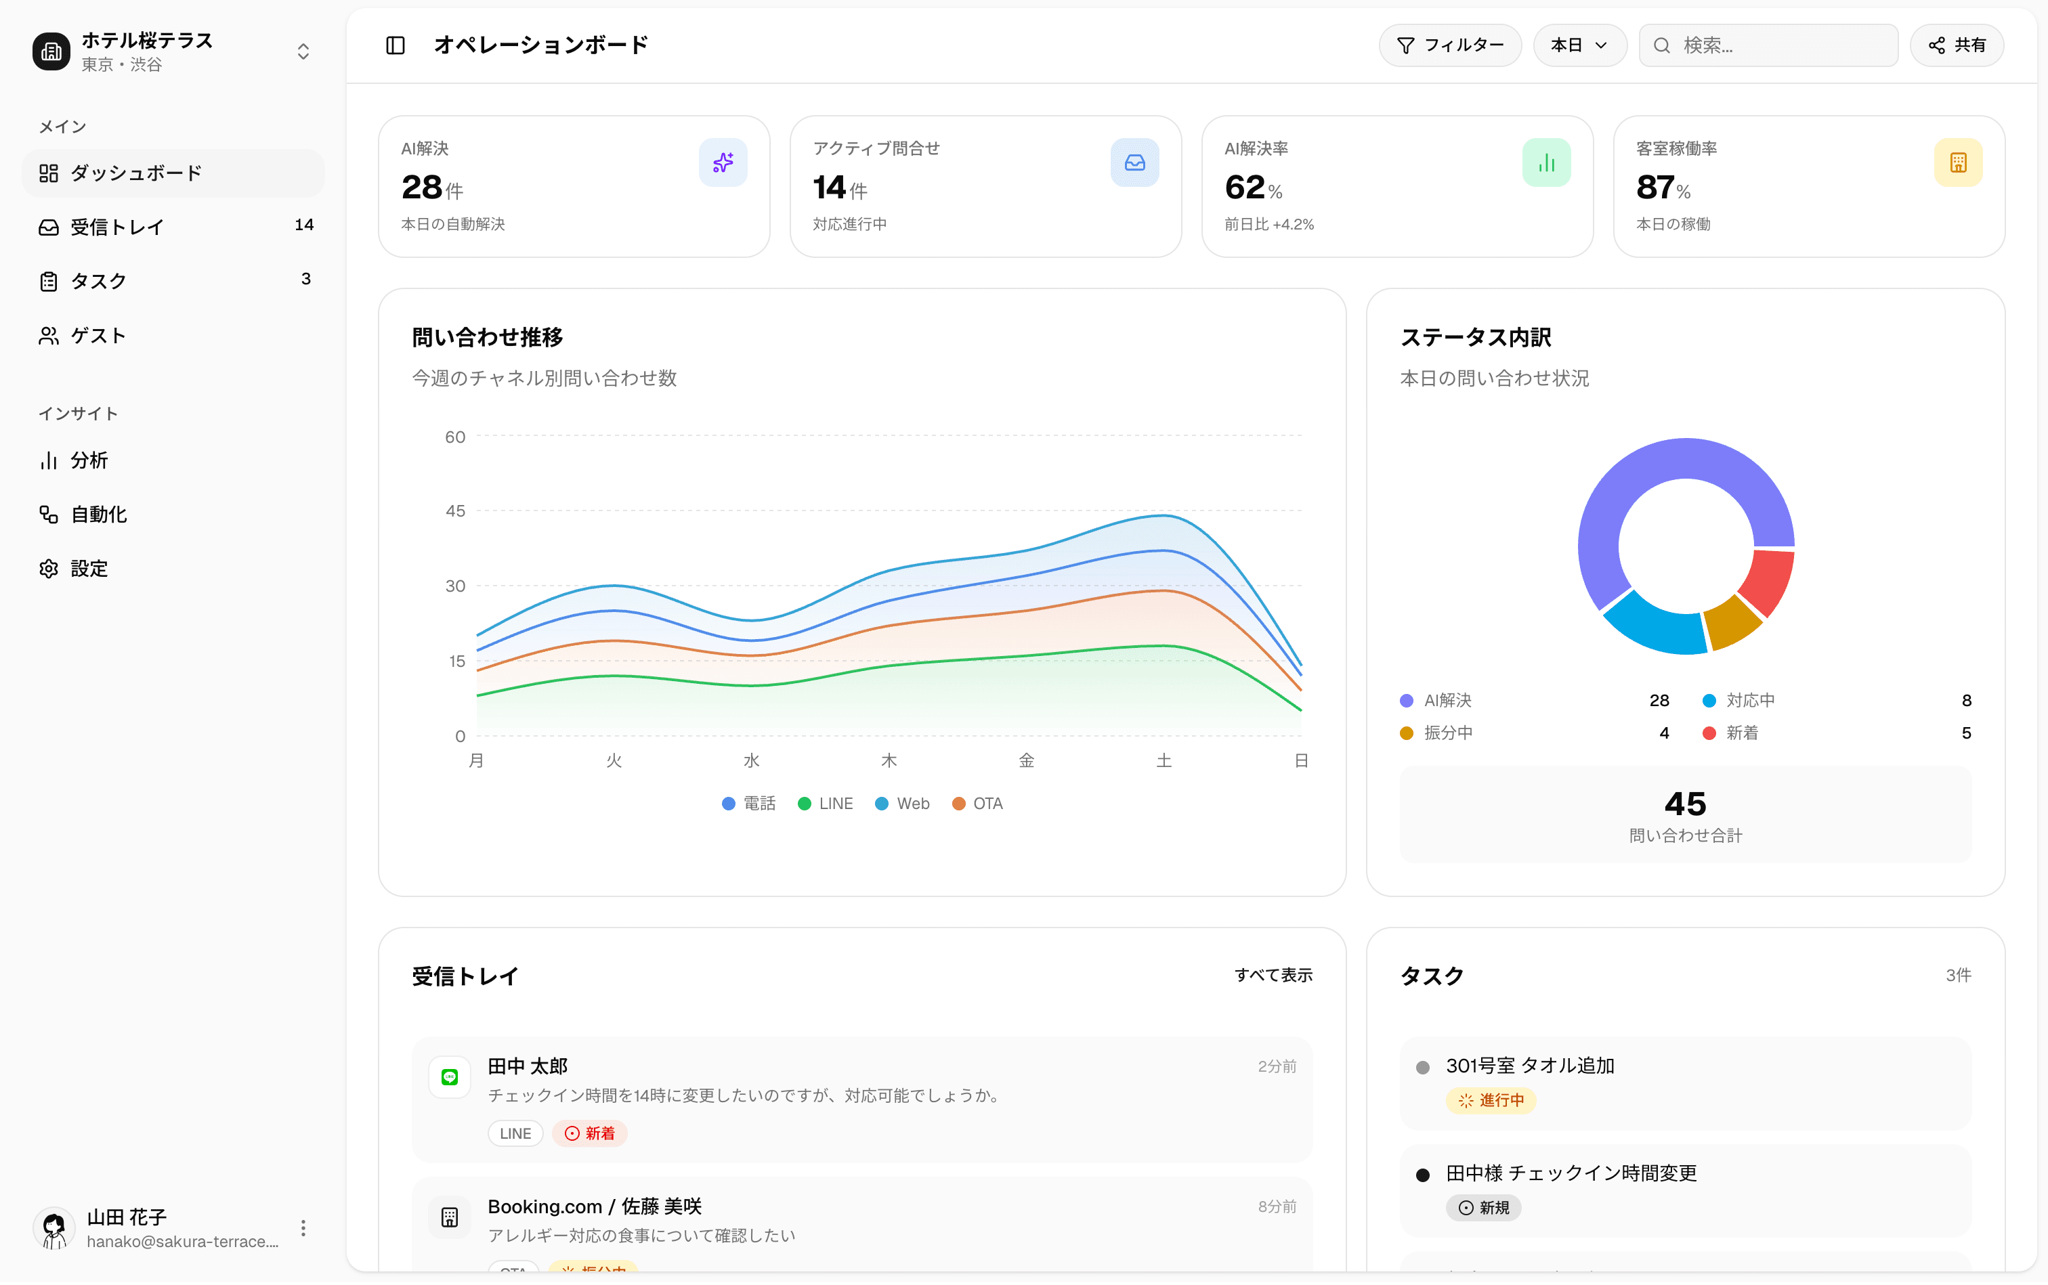Expand the hotel switcher for ホテル桜テラス

pyautogui.click(x=303, y=51)
